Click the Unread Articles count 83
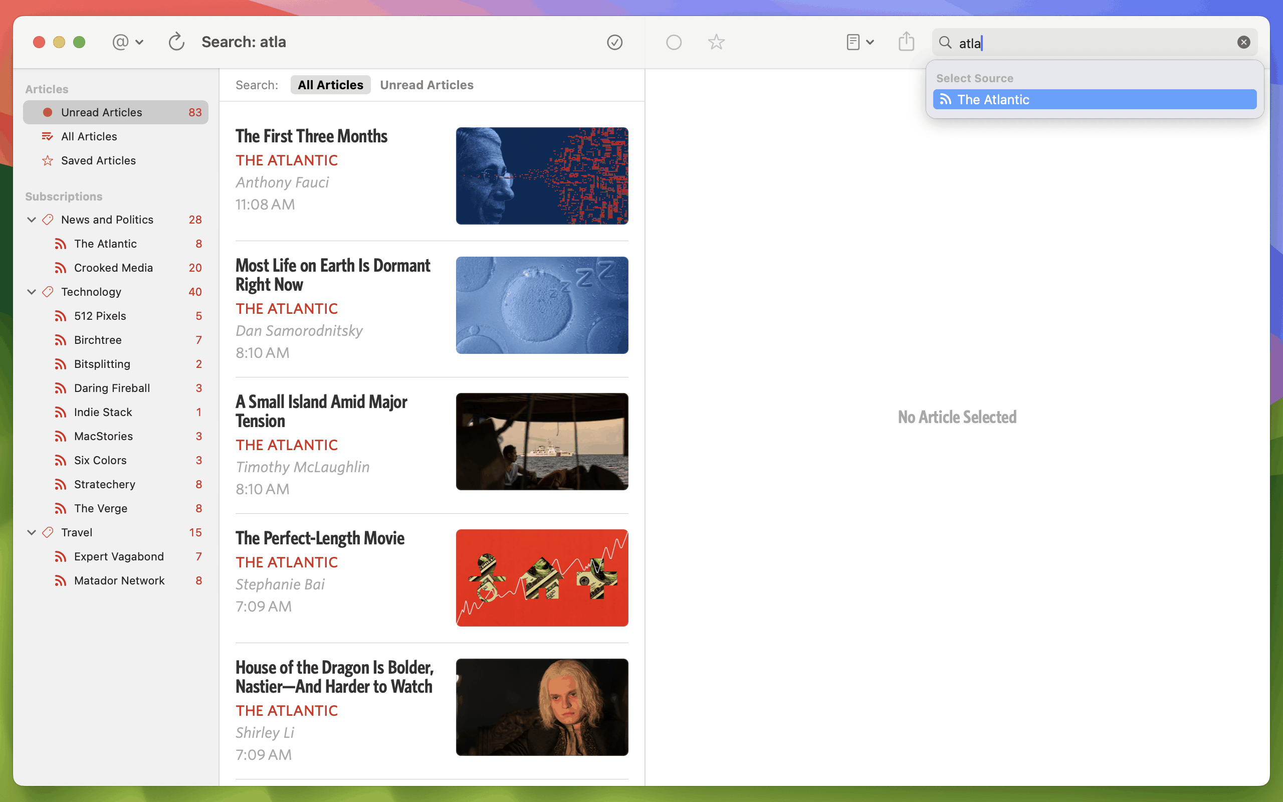 coord(195,112)
